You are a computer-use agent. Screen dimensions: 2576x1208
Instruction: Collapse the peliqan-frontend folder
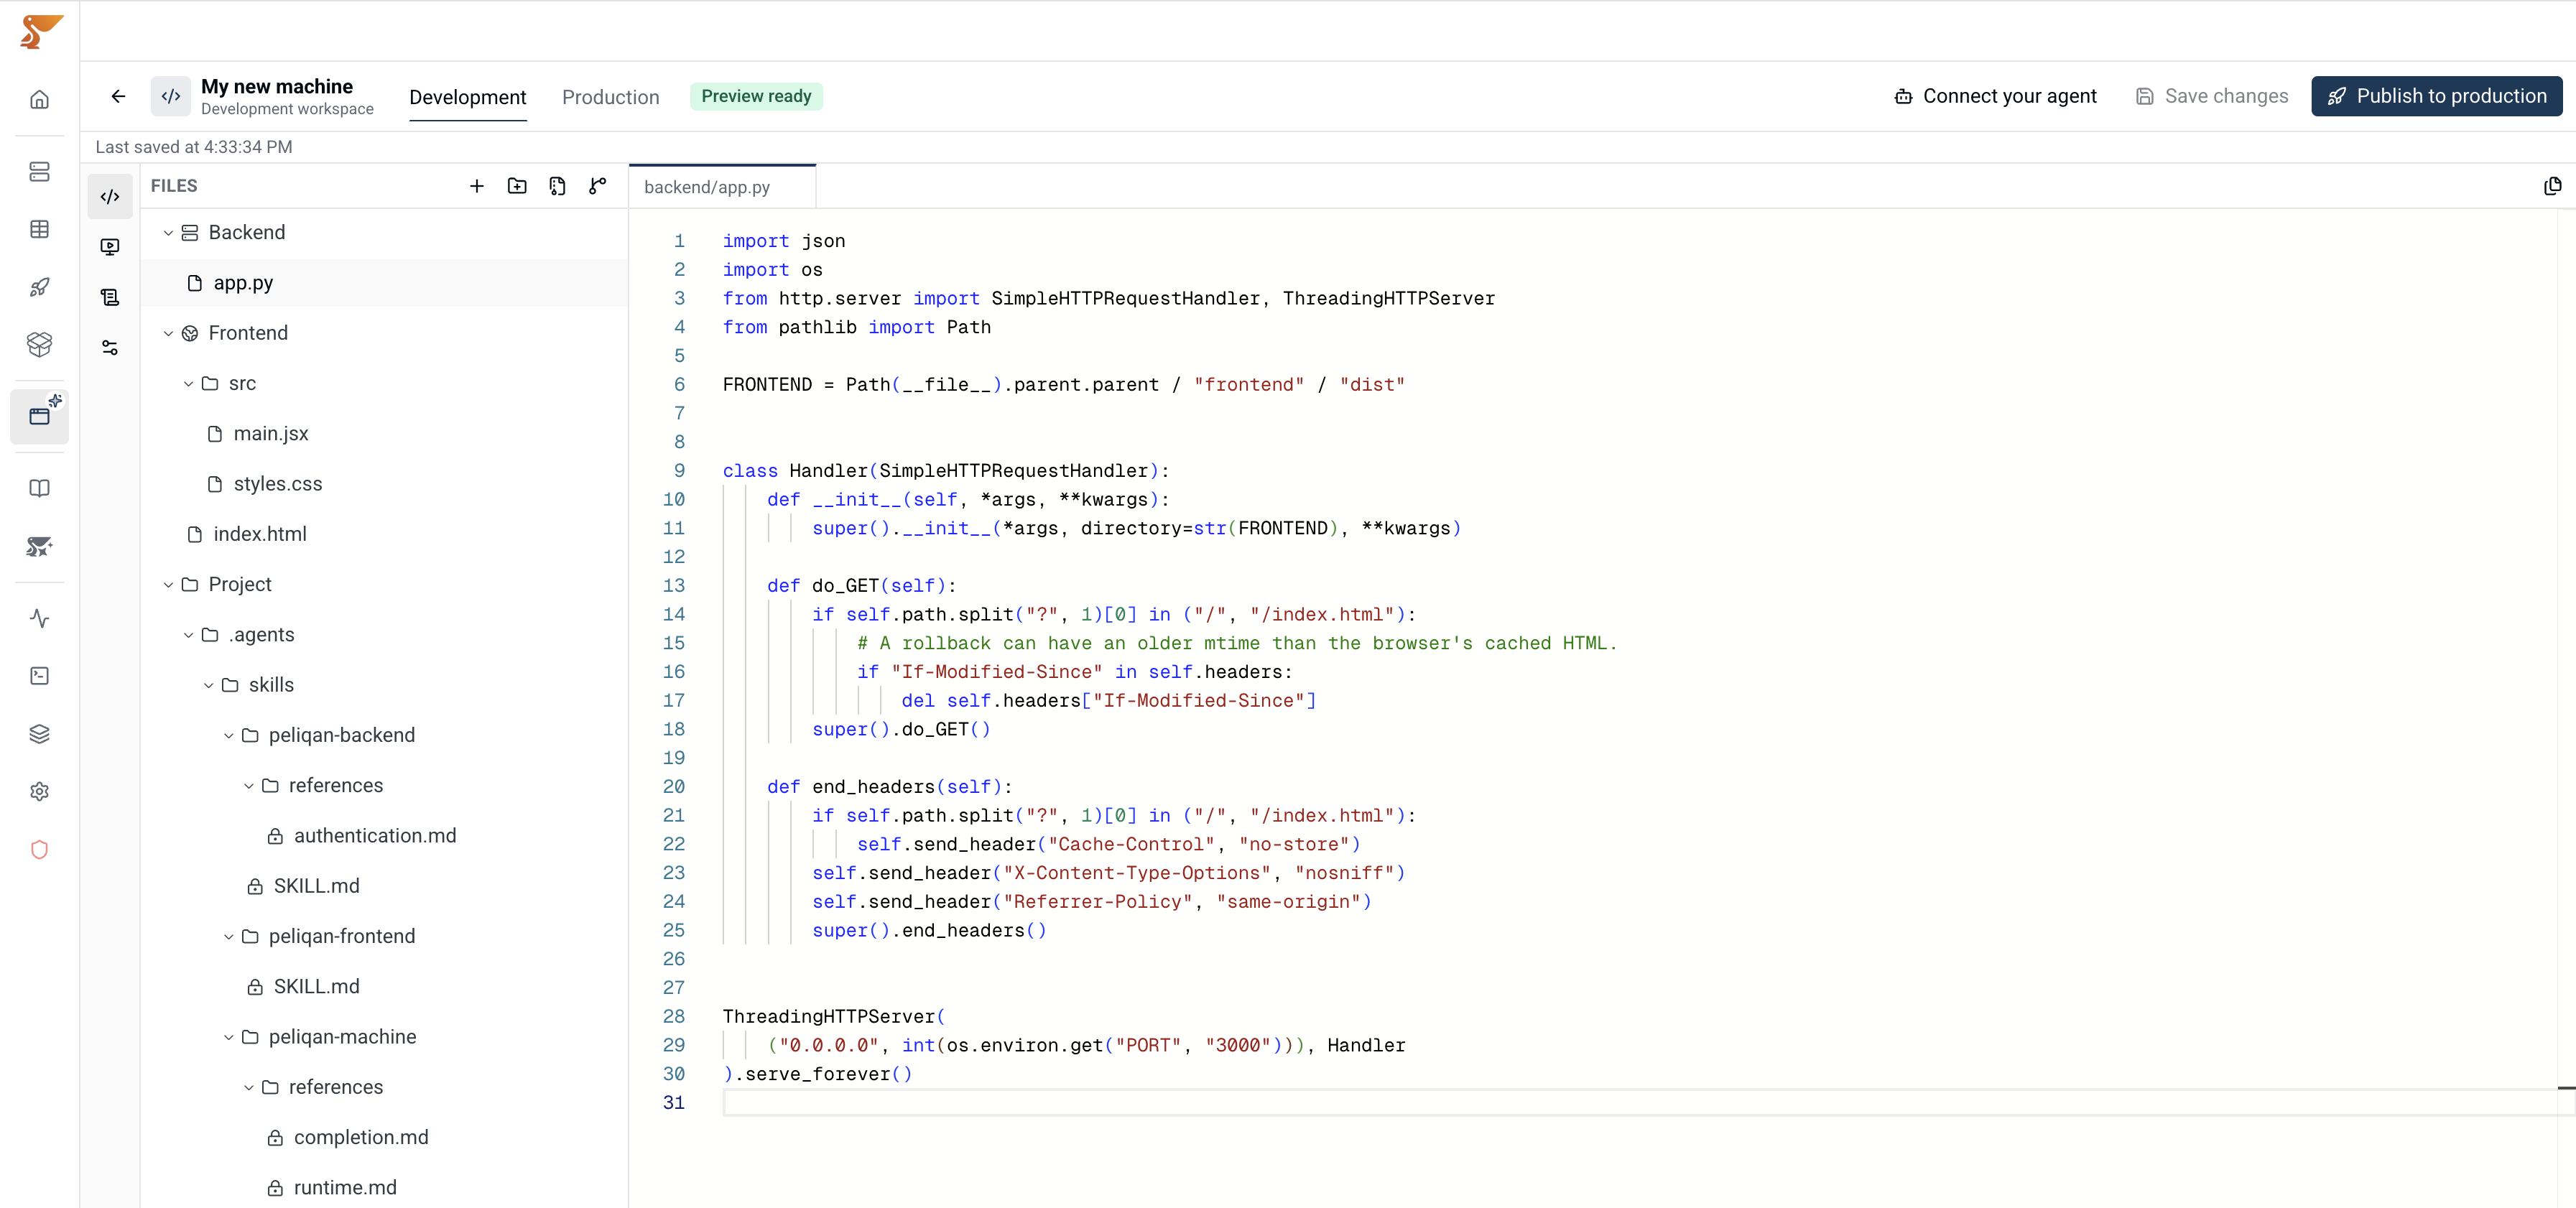[x=228, y=936]
